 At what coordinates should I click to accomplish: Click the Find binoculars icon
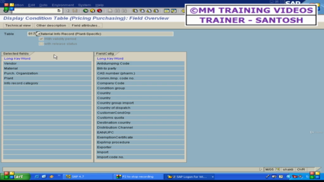pyautogui.click(x=117, y=11)
